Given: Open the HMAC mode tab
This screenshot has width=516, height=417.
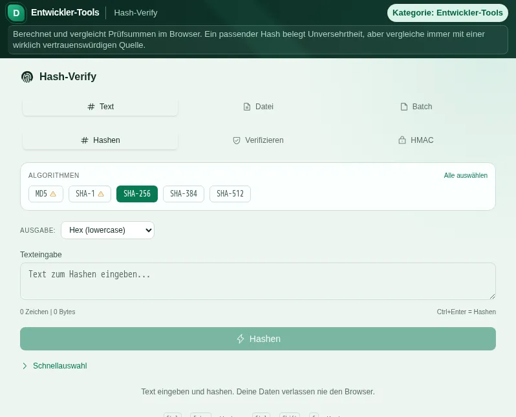Looking at the screenshot, I should point(416,140).
